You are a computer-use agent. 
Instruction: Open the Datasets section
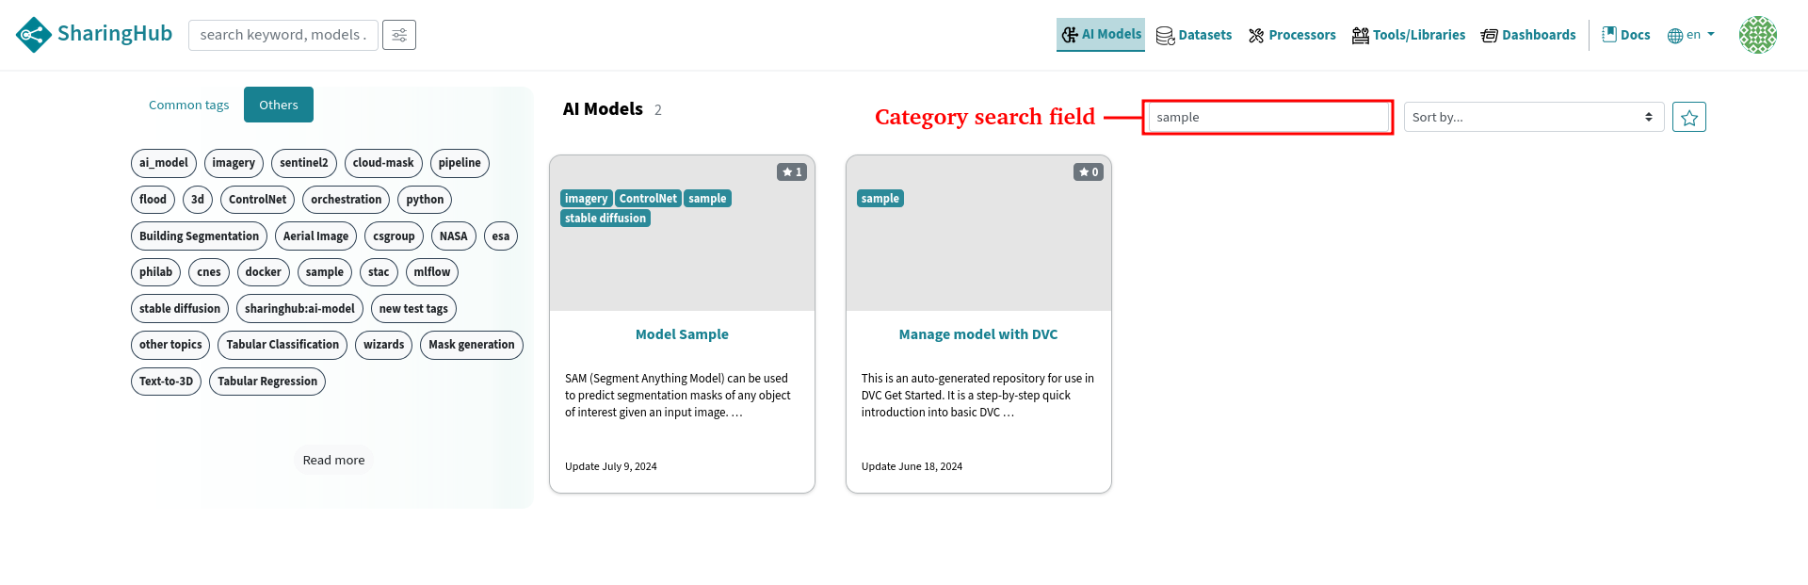[1193, 35]
